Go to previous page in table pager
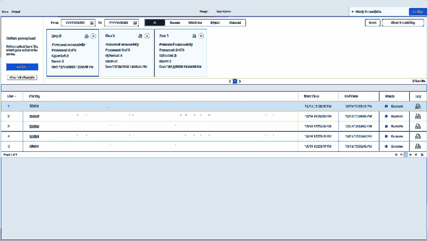 pyautogui.click(x=401, y=155)
